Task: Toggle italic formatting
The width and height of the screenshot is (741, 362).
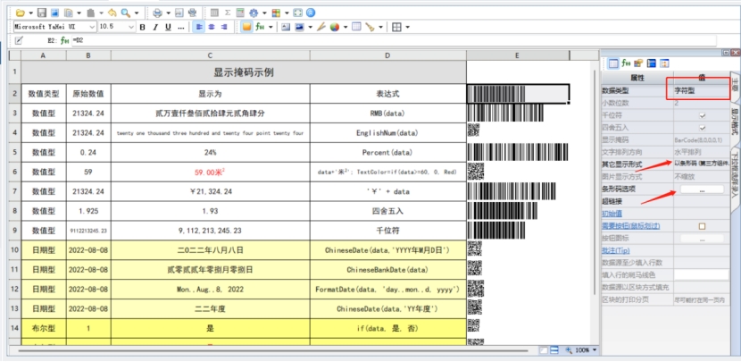Action: (155, 28)
